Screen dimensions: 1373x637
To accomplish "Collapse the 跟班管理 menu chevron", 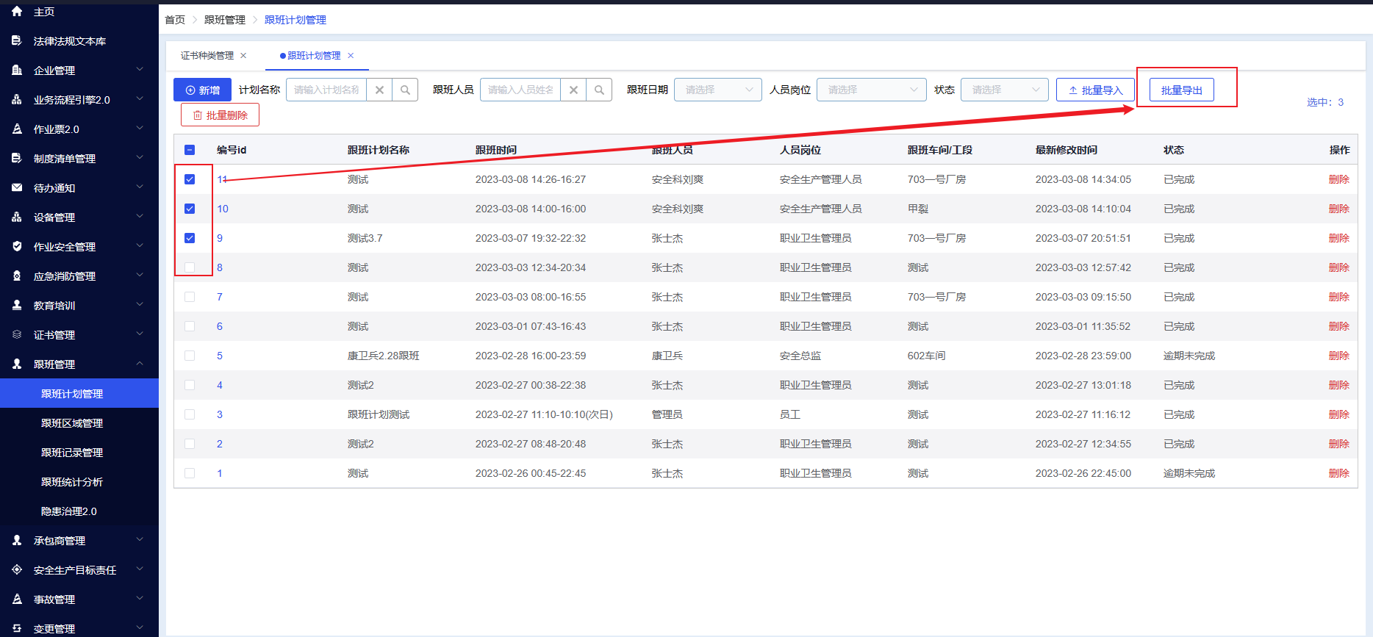I will pos(140,364).
